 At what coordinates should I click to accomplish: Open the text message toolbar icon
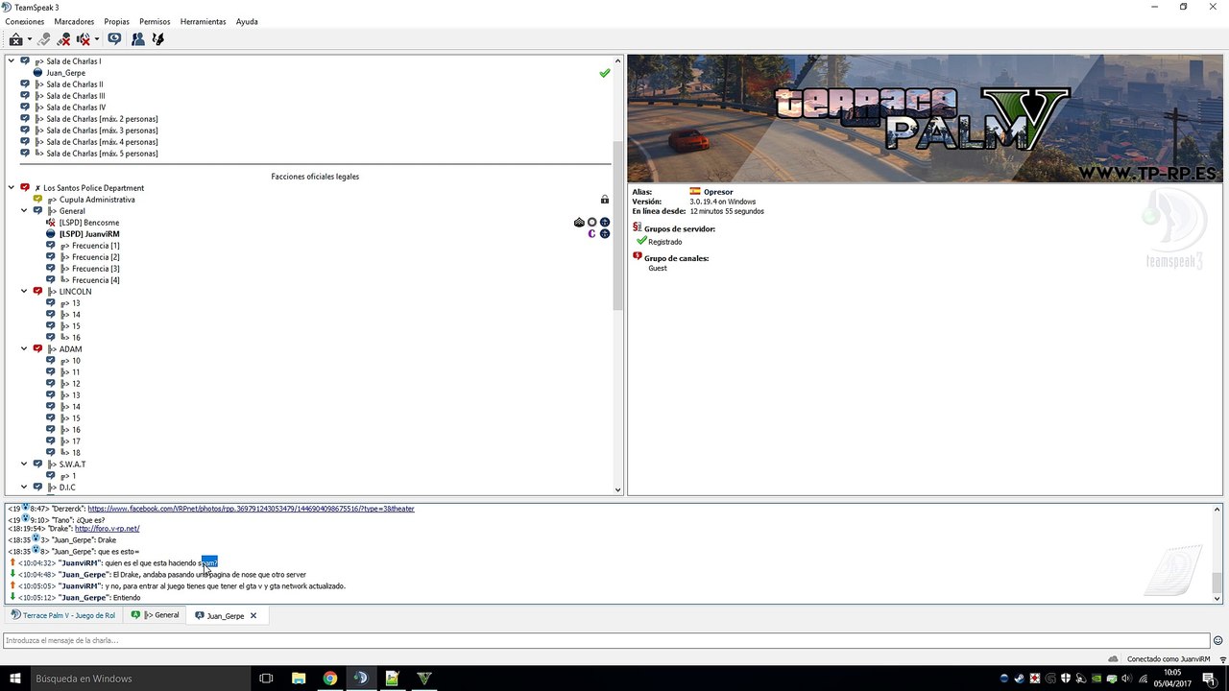tap(114, 39)
